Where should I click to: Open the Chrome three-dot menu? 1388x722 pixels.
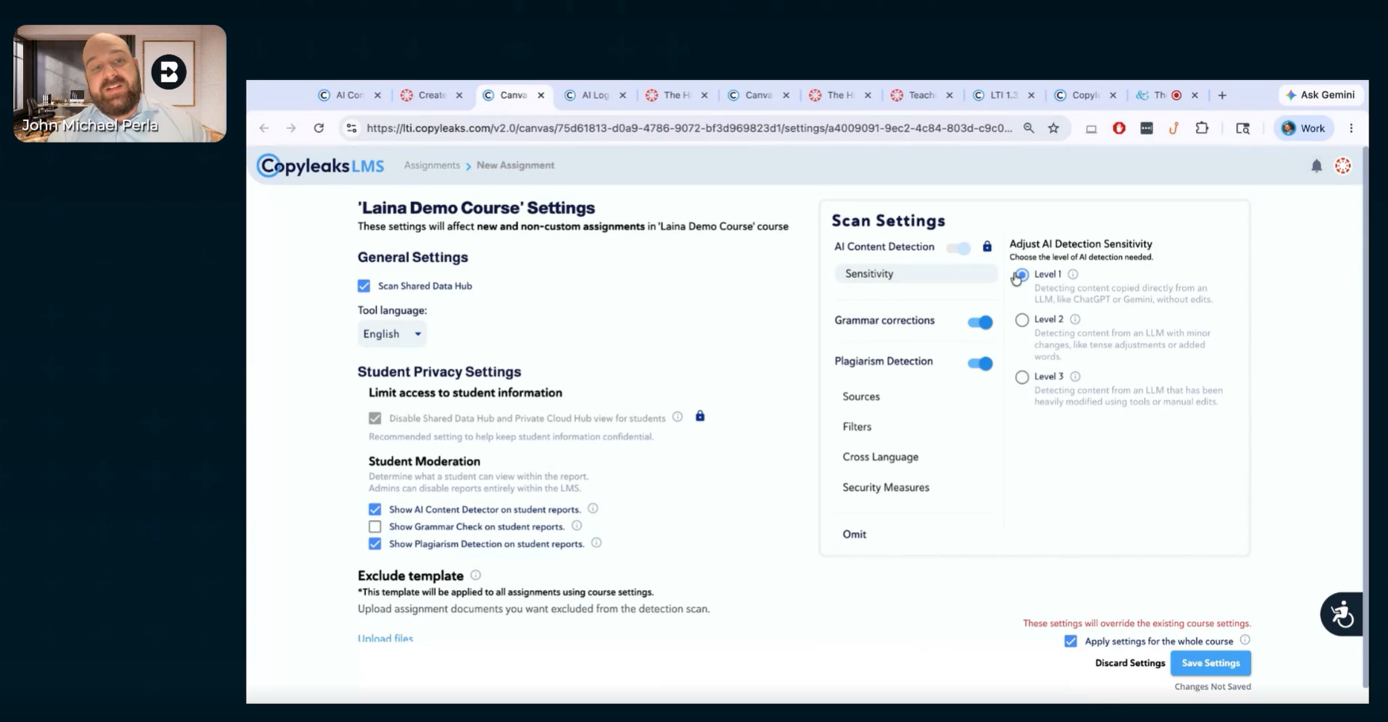[1352, 128]
